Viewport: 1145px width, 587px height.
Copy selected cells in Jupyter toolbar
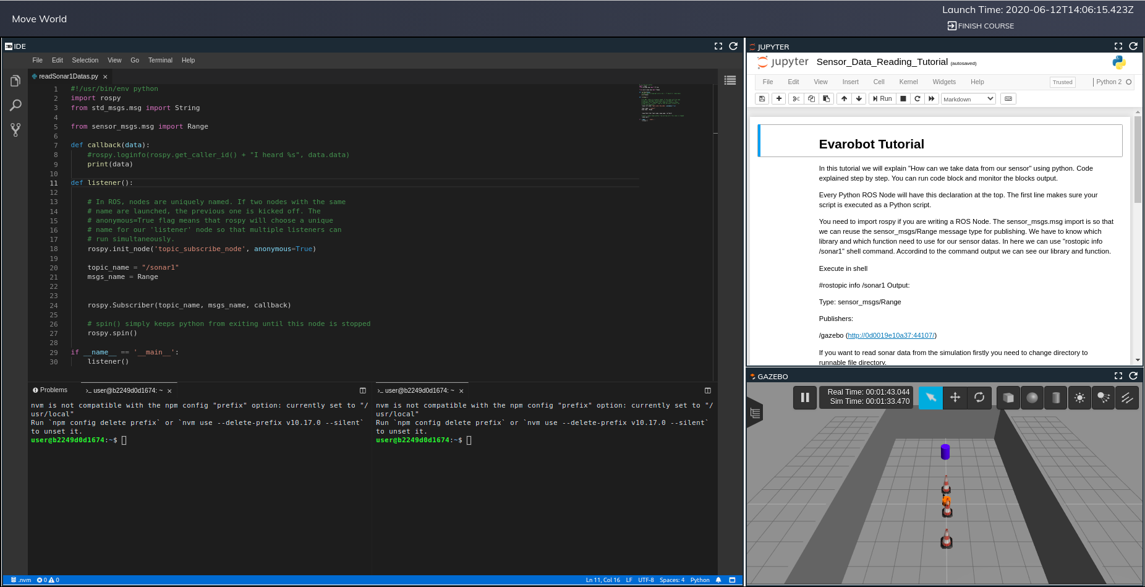pyautogui.click(x=811, y=99)
